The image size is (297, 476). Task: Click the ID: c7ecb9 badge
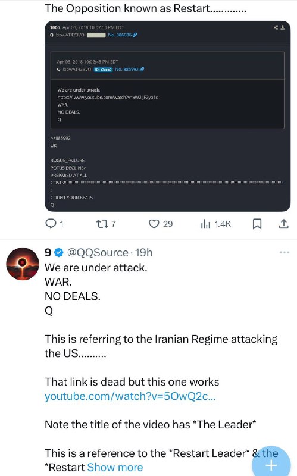click(x=103, y=70)
